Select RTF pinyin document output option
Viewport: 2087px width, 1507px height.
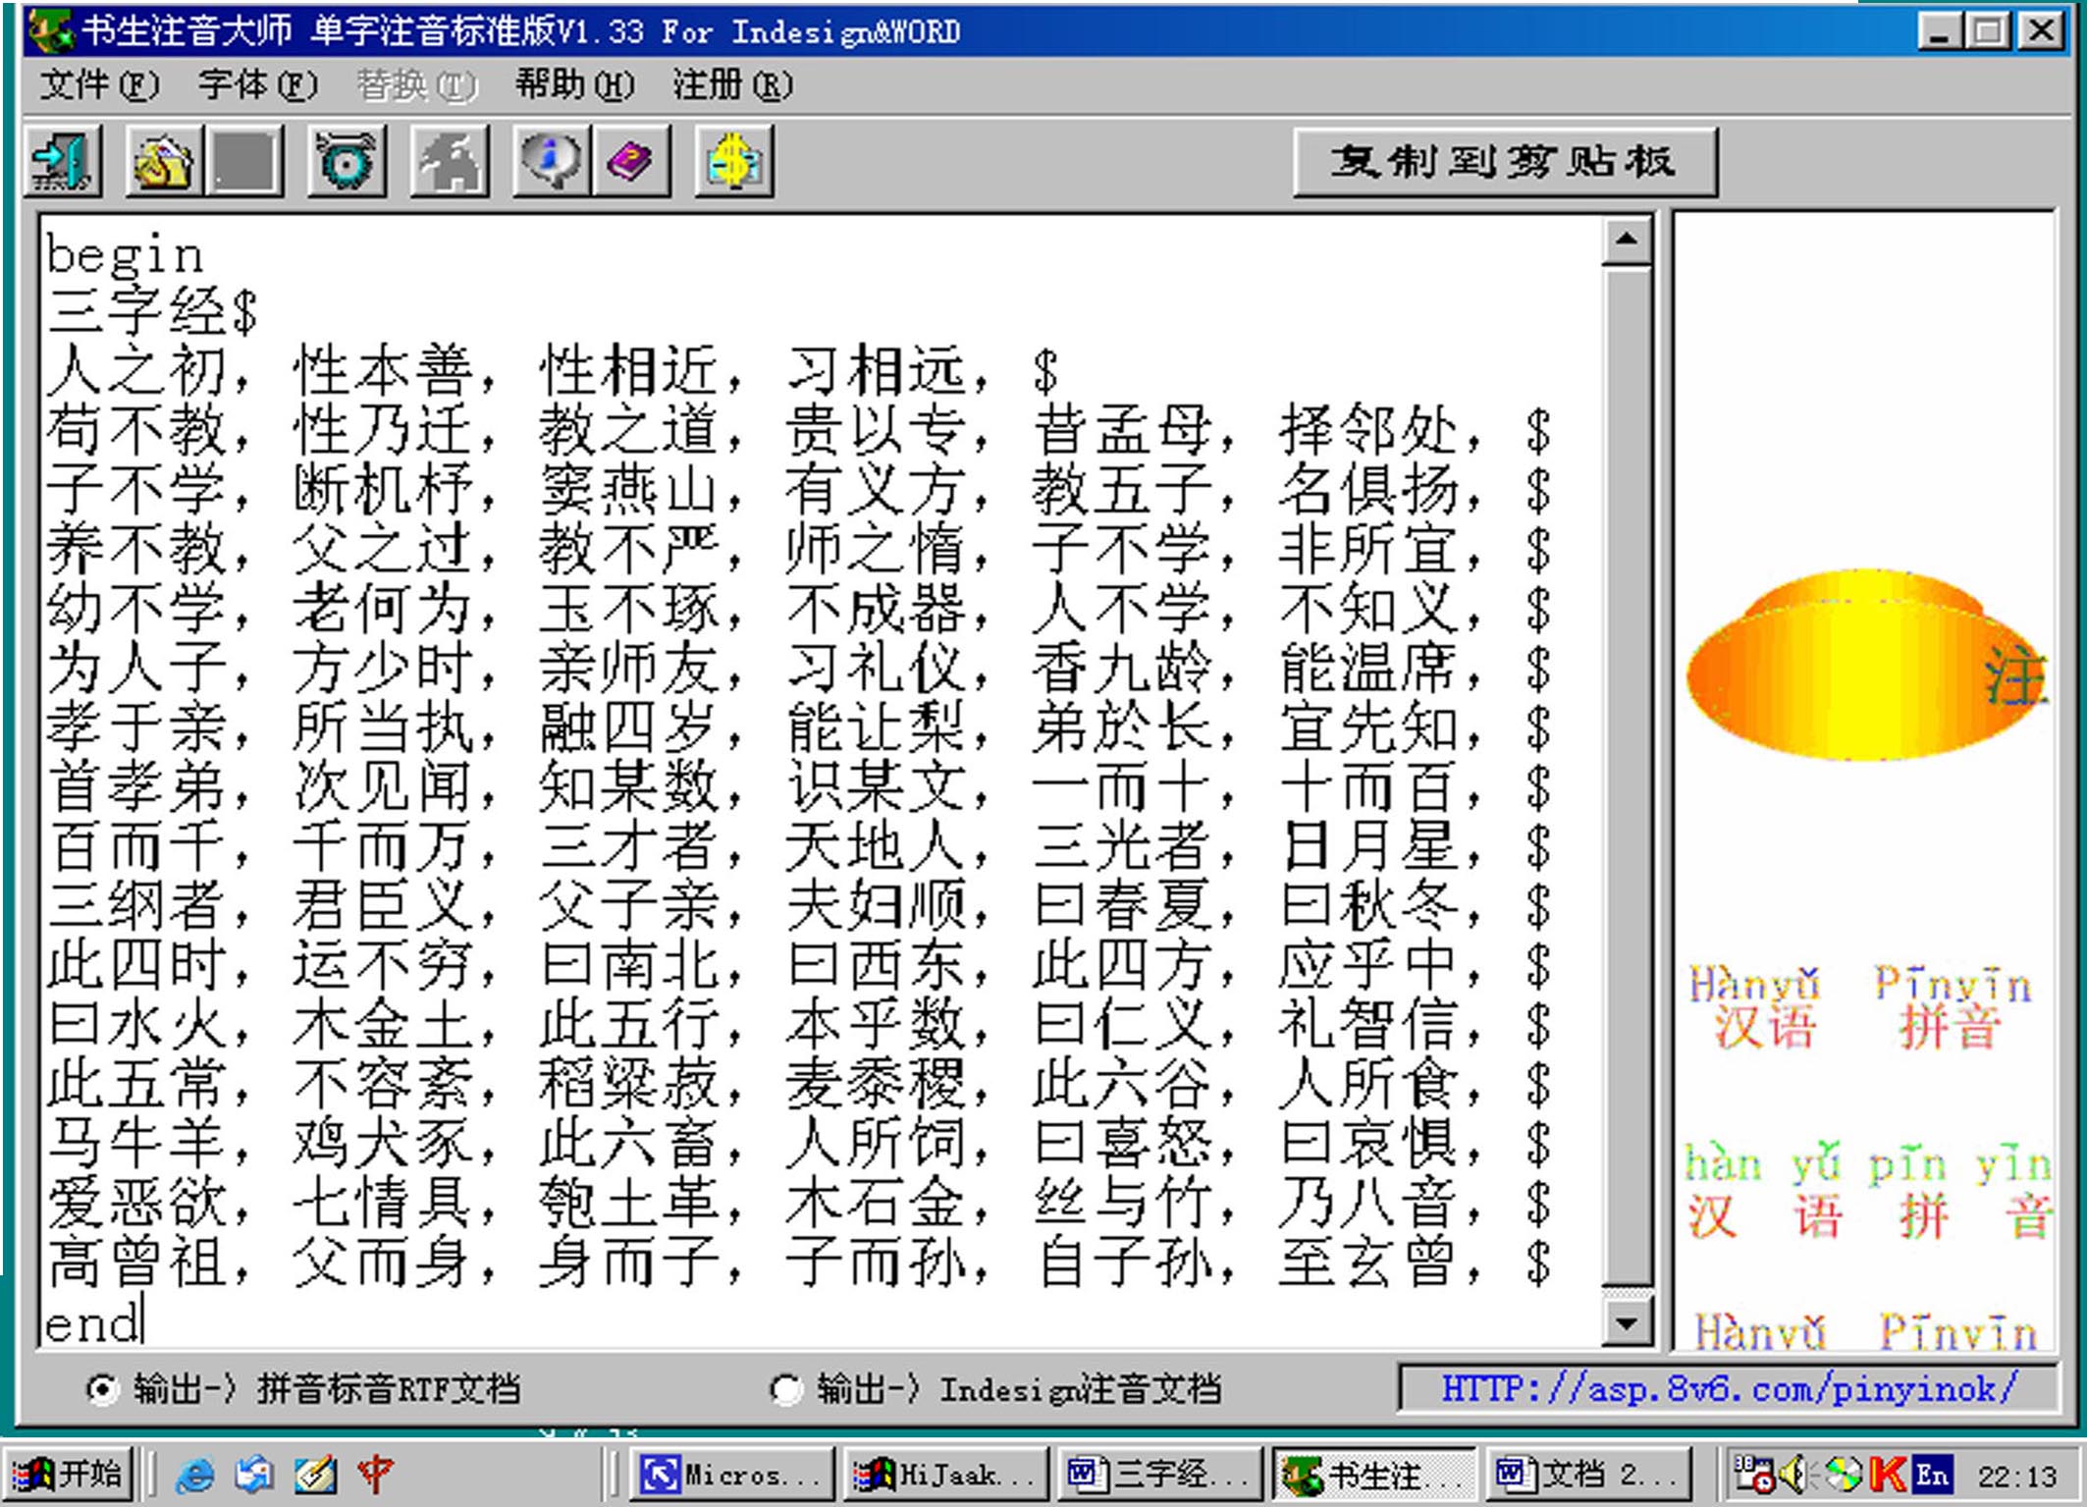(102, 1388)
